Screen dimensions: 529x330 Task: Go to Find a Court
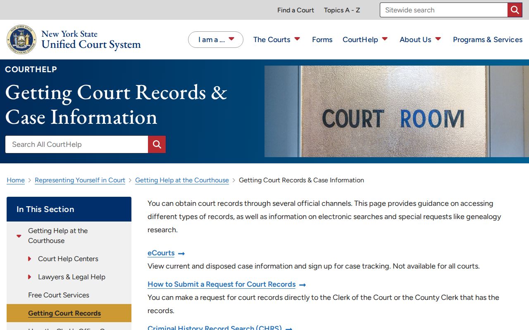point(295,10)
